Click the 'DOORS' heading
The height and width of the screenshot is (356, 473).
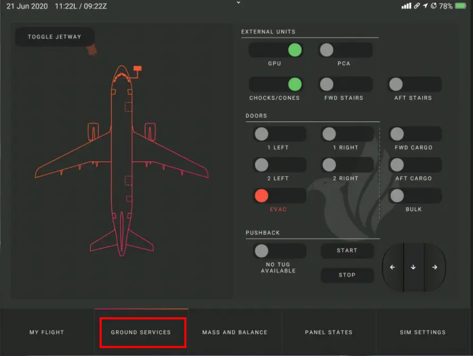tap(256, 116)
